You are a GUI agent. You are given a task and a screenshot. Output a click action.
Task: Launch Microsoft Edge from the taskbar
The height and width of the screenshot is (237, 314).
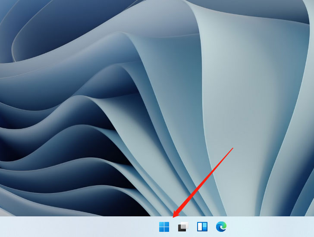coord(221,227)
